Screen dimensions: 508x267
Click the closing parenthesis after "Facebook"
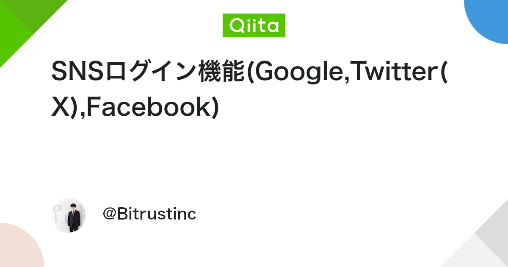pos(215,107)
